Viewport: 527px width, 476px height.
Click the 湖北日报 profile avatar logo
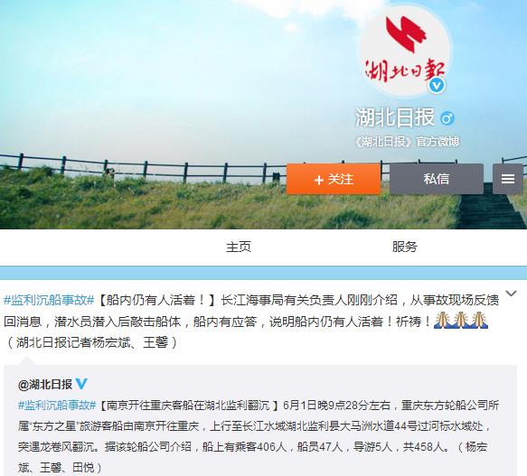click(x=405, y=51)
